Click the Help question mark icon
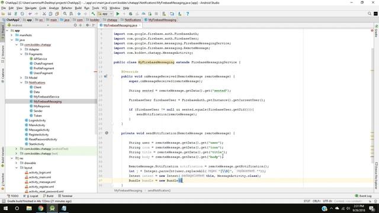This screenshot has width=379, height=213. (x=188, y=14)
